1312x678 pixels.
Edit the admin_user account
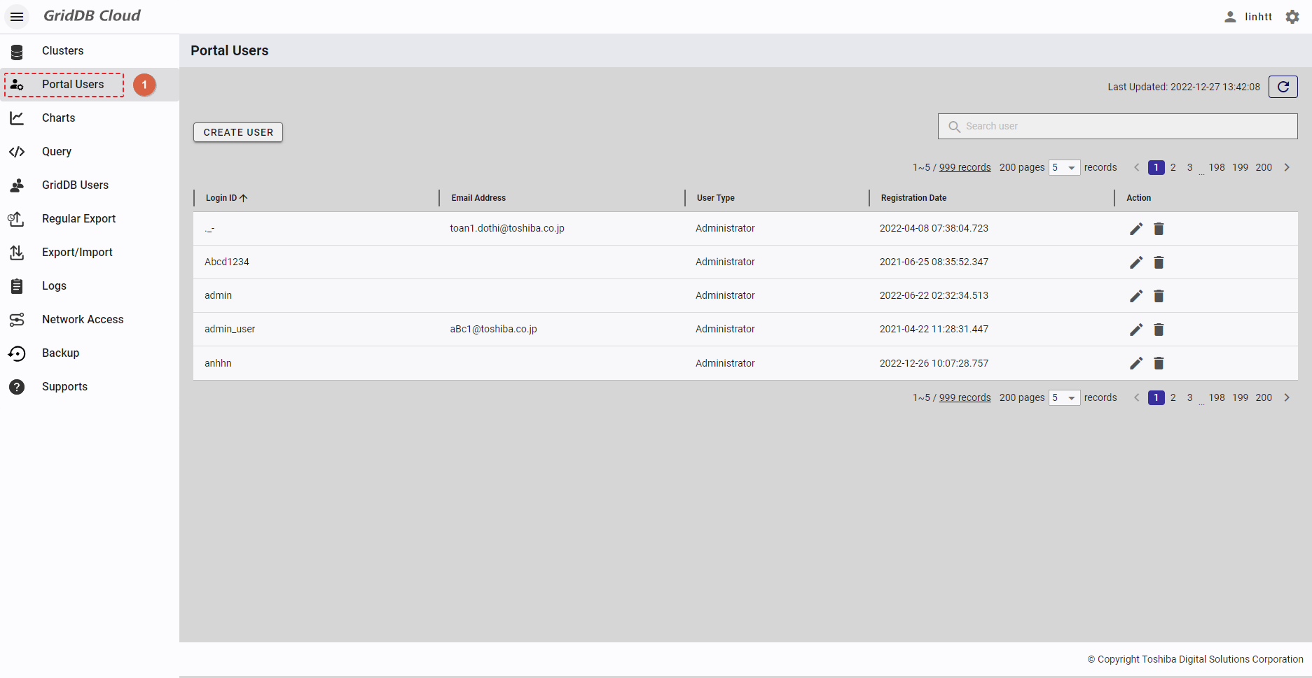pos(1136,330)
